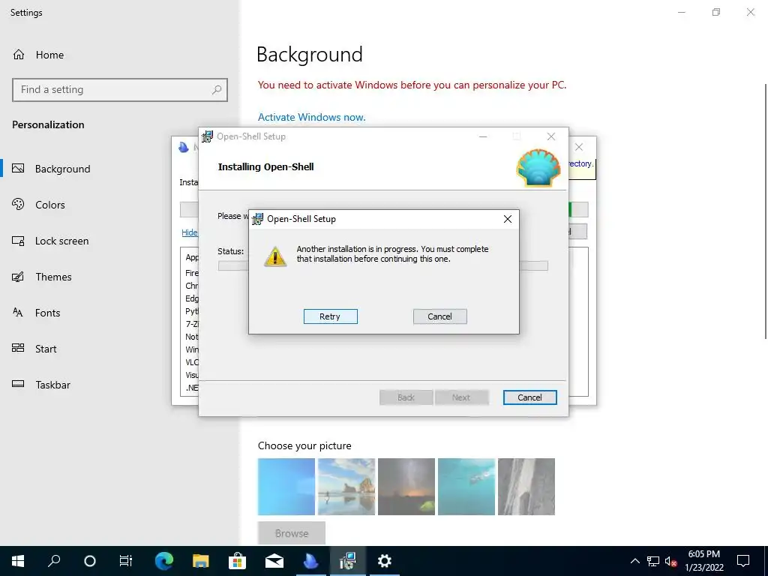Screen dimensions: 768x576
Task: Click the network icon in the system tray
Action: click(653, 561)
